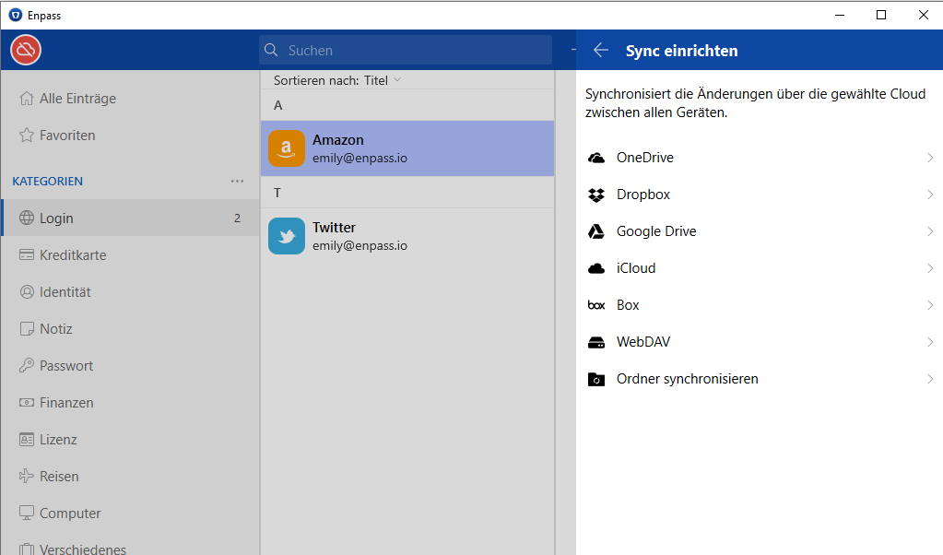Click the Ordner synchronisieren folder icon
943x555 pixels.
pos(596,379)
